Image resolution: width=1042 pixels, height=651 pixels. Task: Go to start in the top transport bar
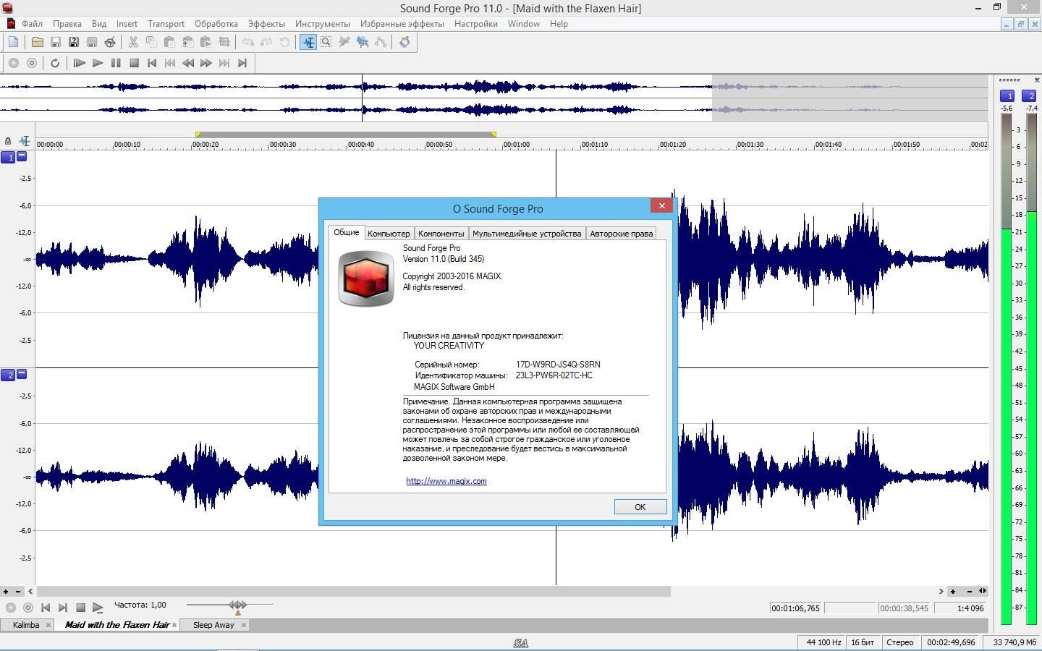(x=152, y=63)
